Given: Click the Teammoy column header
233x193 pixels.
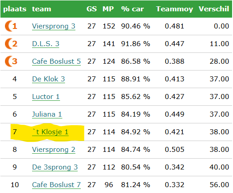Looking at the screenshot, I should pyautogui.click(x=175, y=9).
